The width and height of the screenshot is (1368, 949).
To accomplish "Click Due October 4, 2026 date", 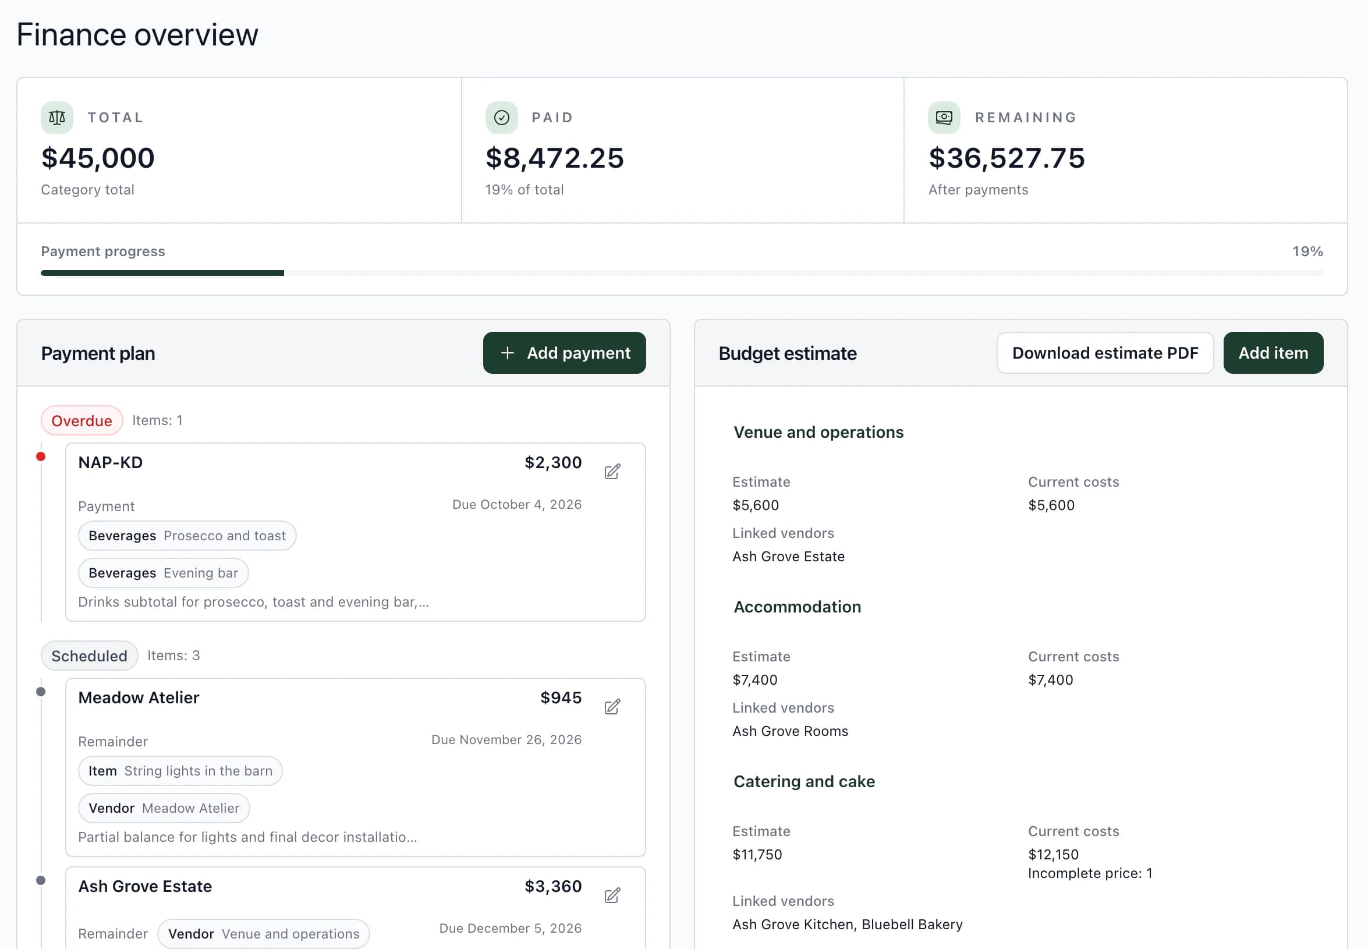I will (517, 504).
